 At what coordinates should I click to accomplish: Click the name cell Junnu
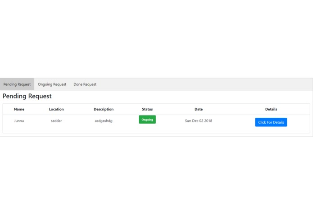pyautogui.click(x=19, y=121)
